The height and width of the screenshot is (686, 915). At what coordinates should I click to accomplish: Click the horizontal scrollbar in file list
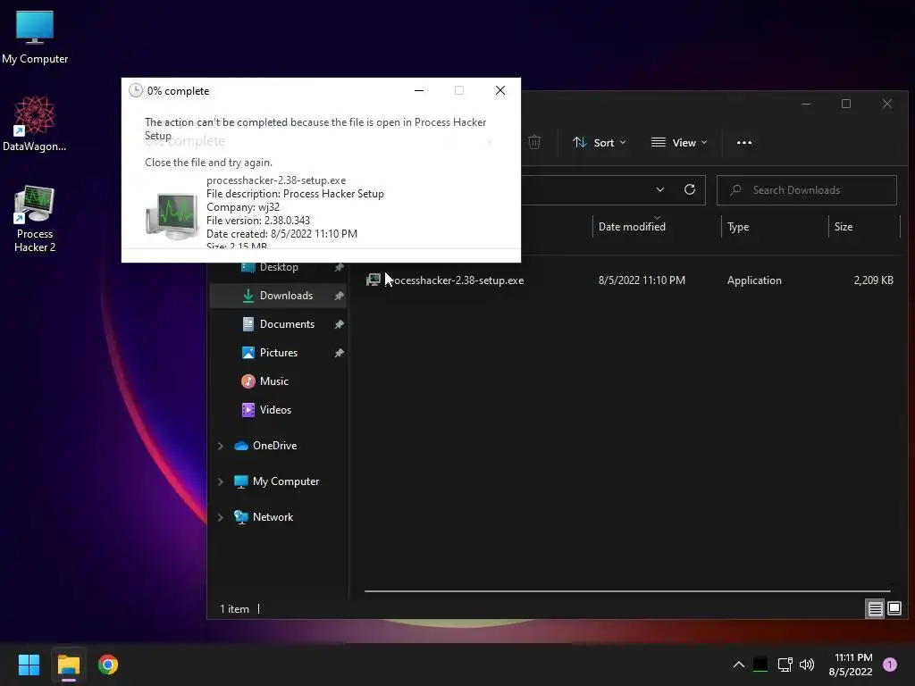[627, 591]
